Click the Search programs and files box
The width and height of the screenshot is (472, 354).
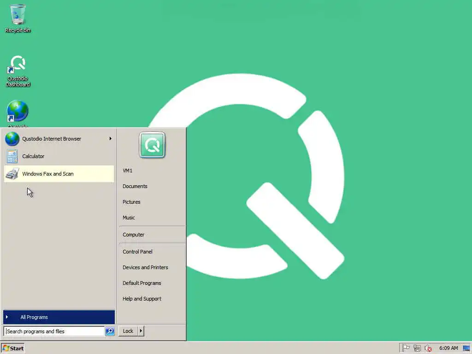[54, 331]
